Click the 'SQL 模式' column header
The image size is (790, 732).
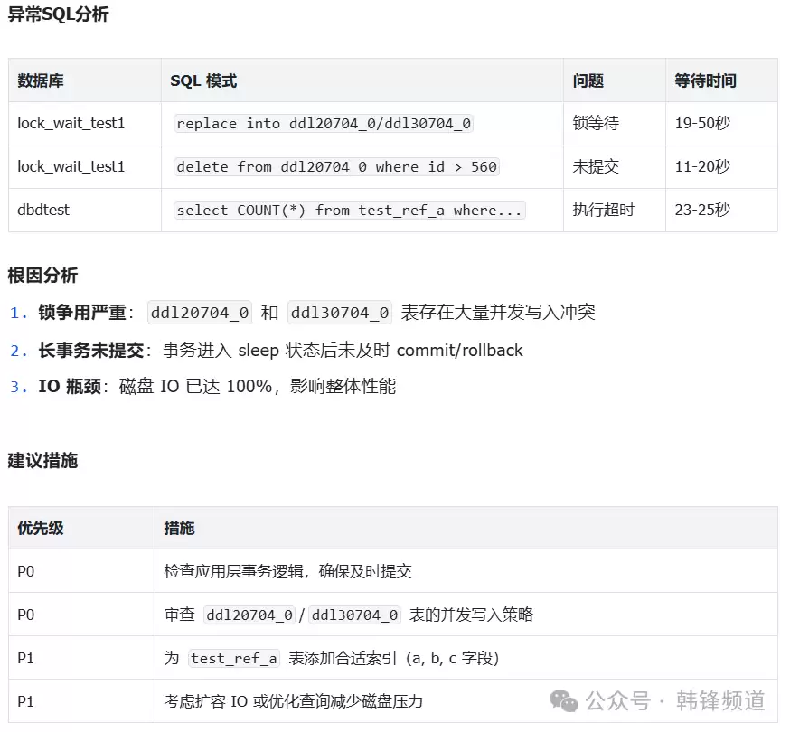coord(203,80)
